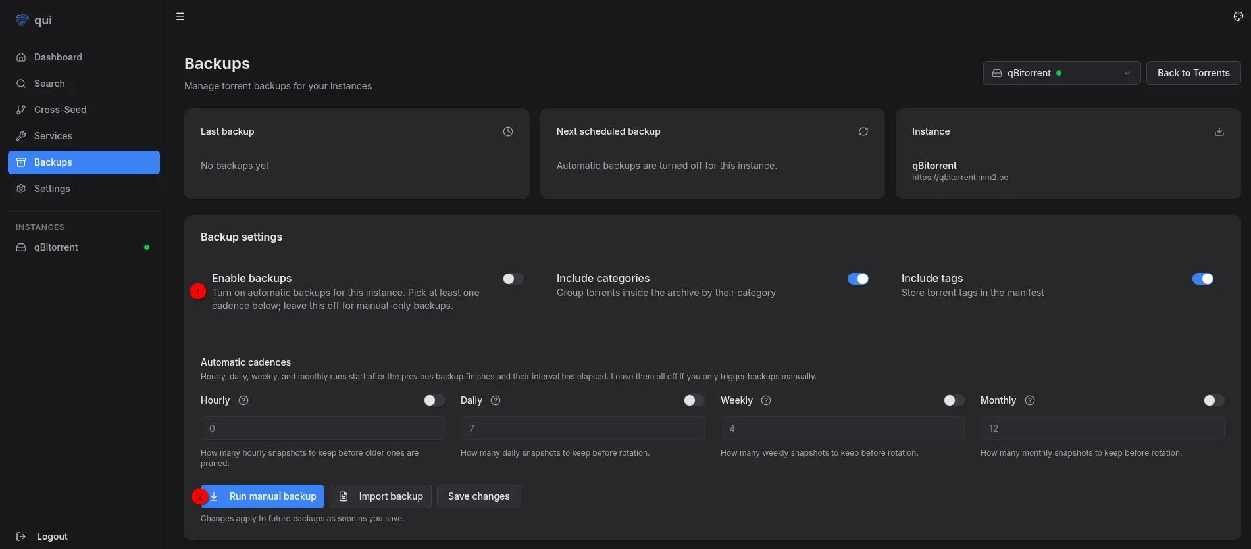Open the theme palette icon

(1238, 17)
